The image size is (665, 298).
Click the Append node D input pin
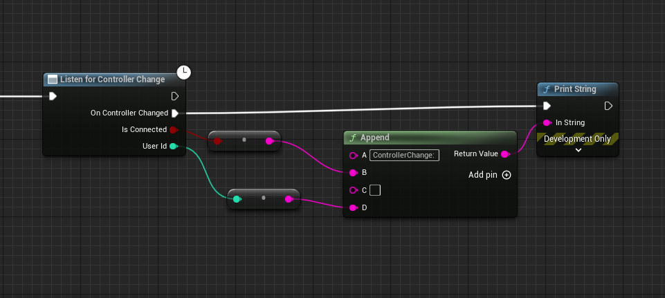[x=354, y=207]
